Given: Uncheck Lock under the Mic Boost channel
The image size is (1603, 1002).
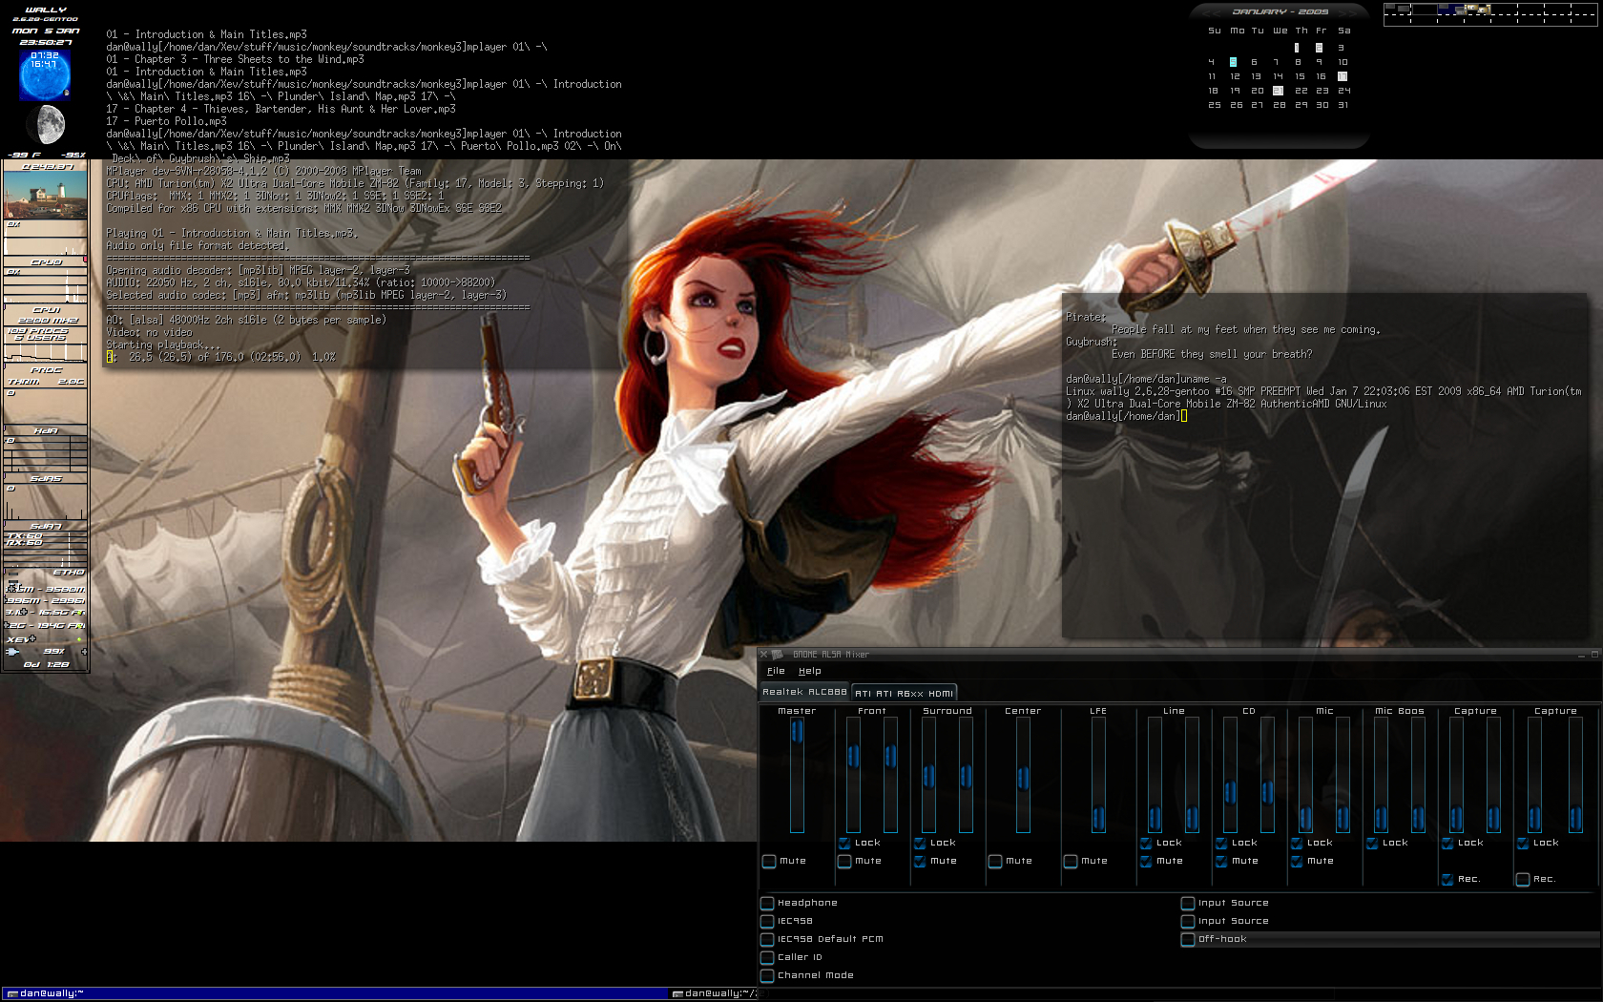Looking at the screenshot, I should click(x=1372, y=843).
